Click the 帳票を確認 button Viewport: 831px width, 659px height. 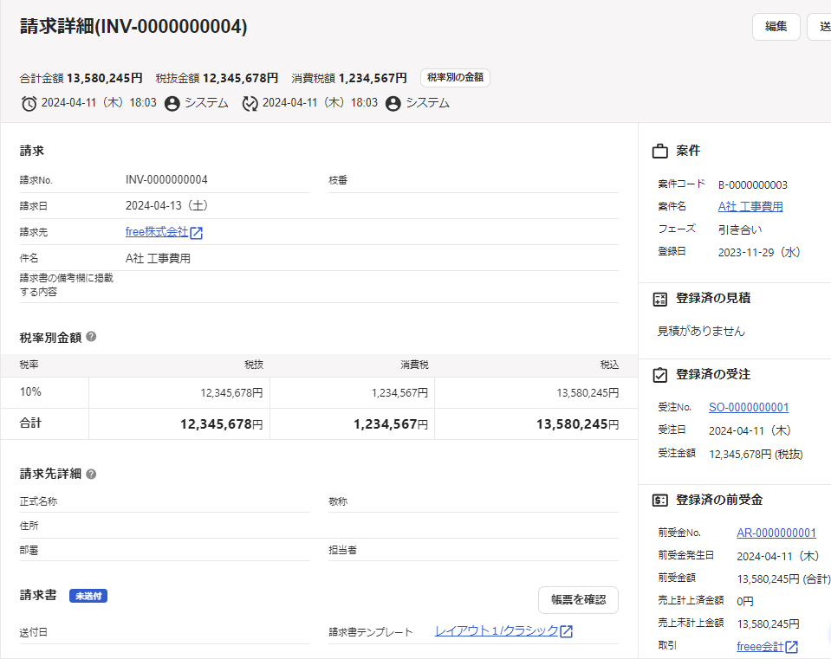click(578, 599)
